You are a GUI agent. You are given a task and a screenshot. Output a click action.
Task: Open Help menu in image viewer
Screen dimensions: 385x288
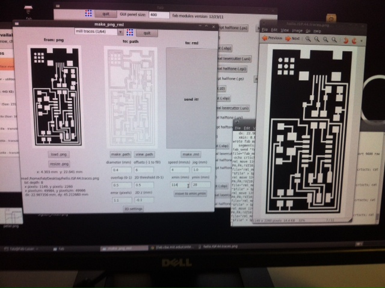point(317,31)
